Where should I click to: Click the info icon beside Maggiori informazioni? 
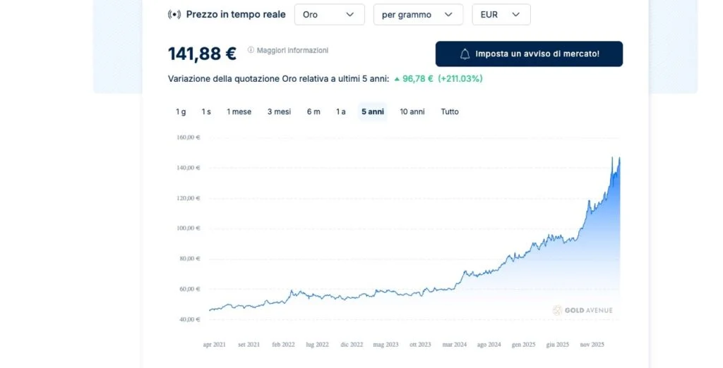tap(251, 50)
